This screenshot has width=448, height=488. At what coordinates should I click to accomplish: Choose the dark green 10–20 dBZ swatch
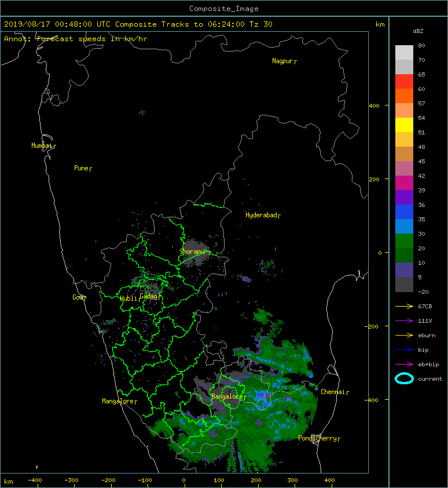(x=404, y=256)
